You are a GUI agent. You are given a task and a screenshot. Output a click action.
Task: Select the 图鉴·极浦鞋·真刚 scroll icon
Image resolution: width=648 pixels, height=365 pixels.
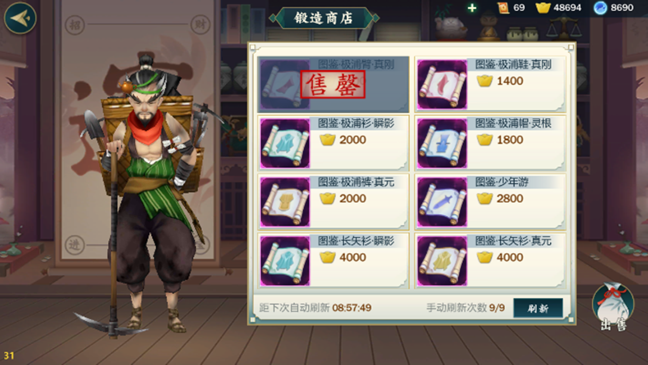click(x=442, y=85)
